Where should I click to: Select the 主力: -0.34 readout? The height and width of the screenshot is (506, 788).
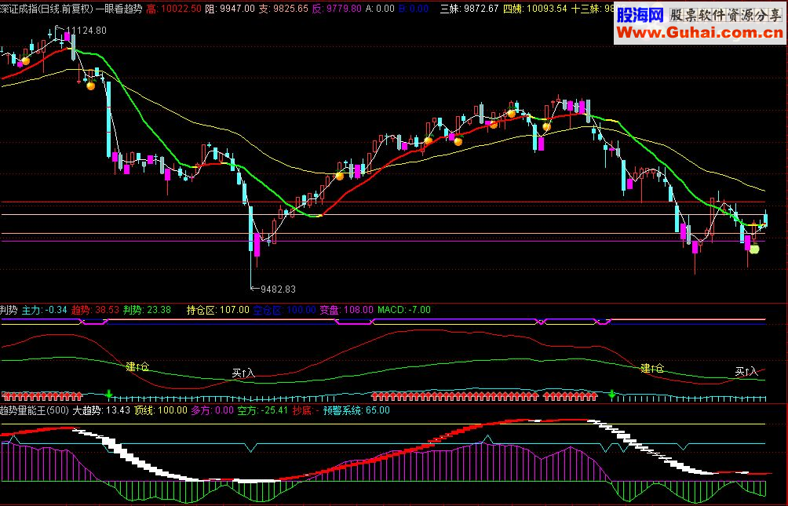tap(44, 310)
